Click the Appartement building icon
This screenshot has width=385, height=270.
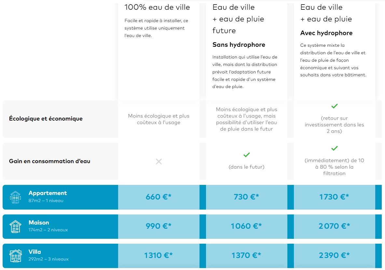[15, 197]
